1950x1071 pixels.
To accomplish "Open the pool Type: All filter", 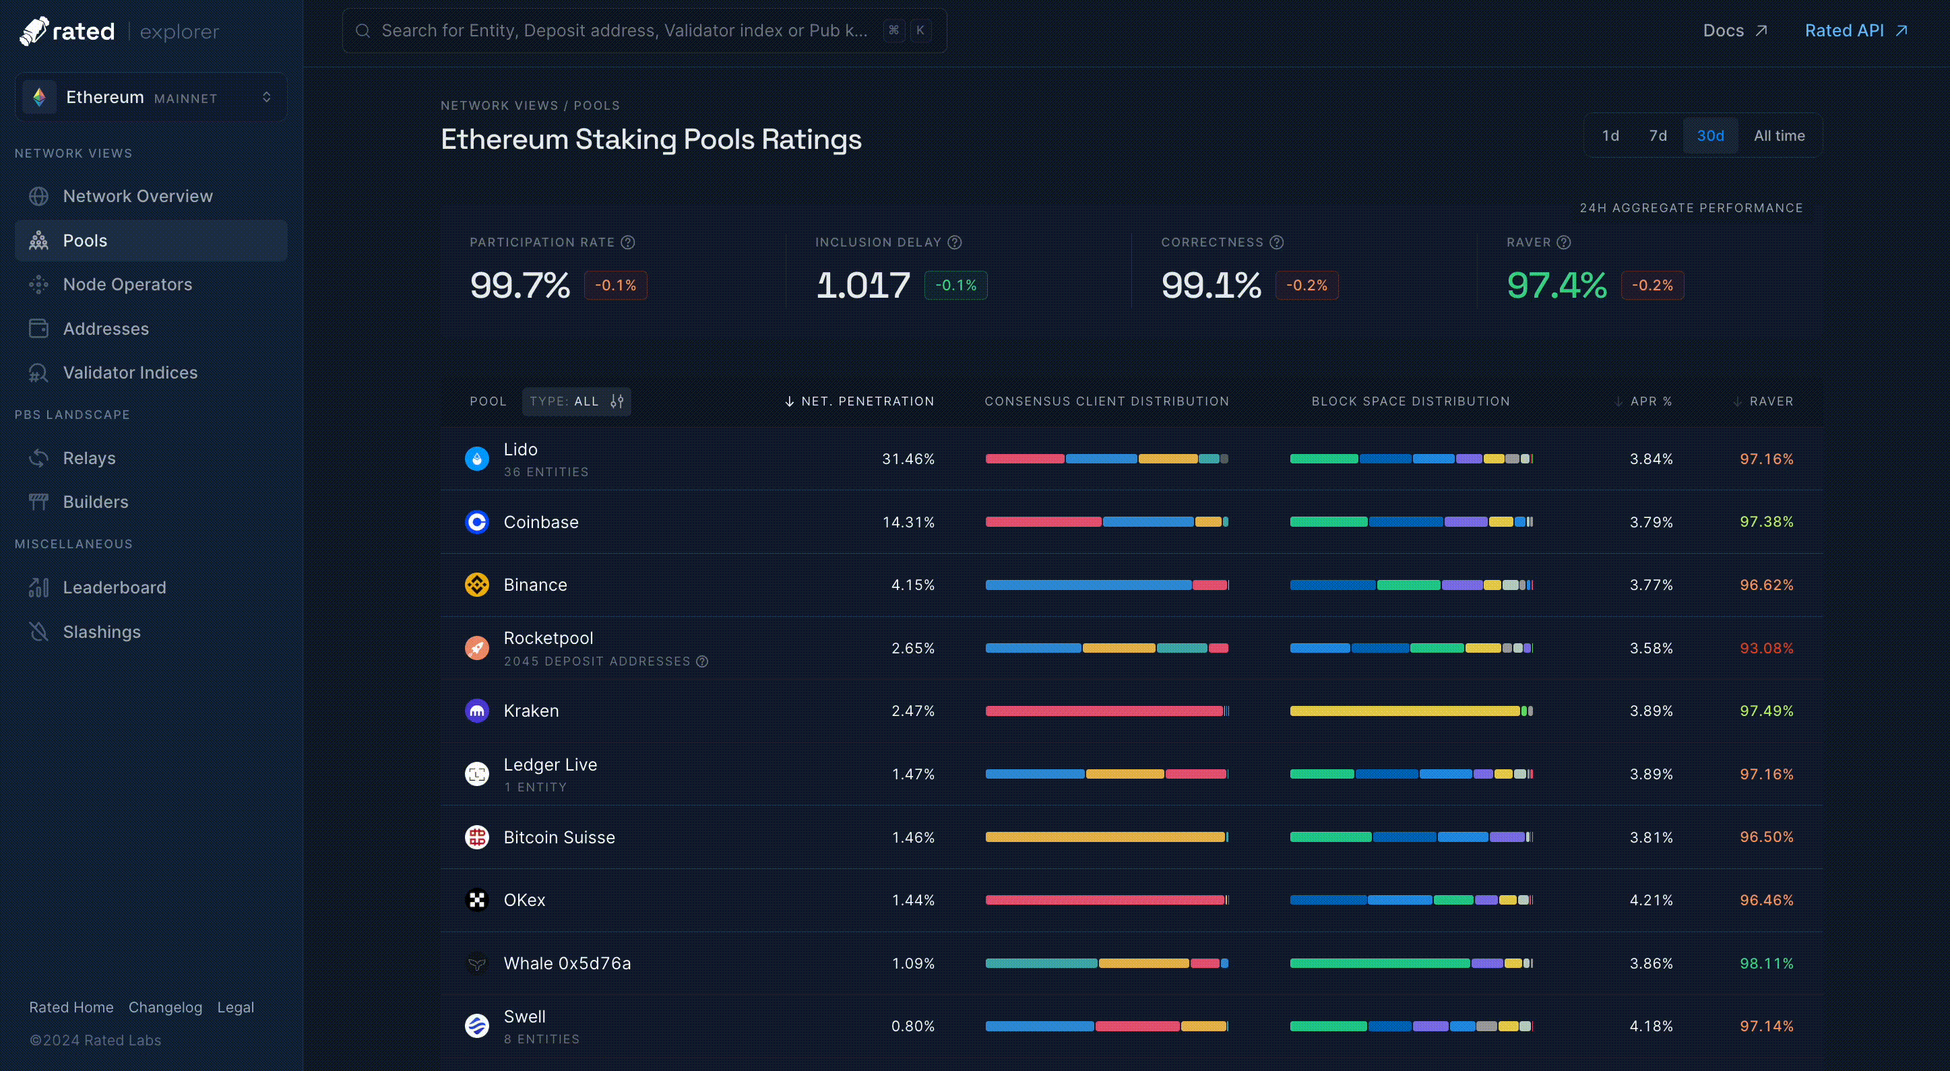I will 576,401.
